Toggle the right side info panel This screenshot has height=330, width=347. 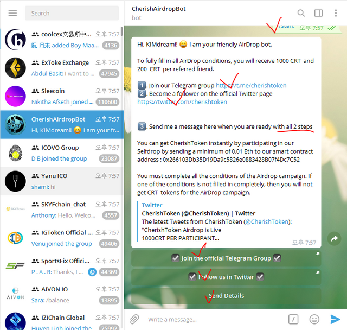coord(318,13)
